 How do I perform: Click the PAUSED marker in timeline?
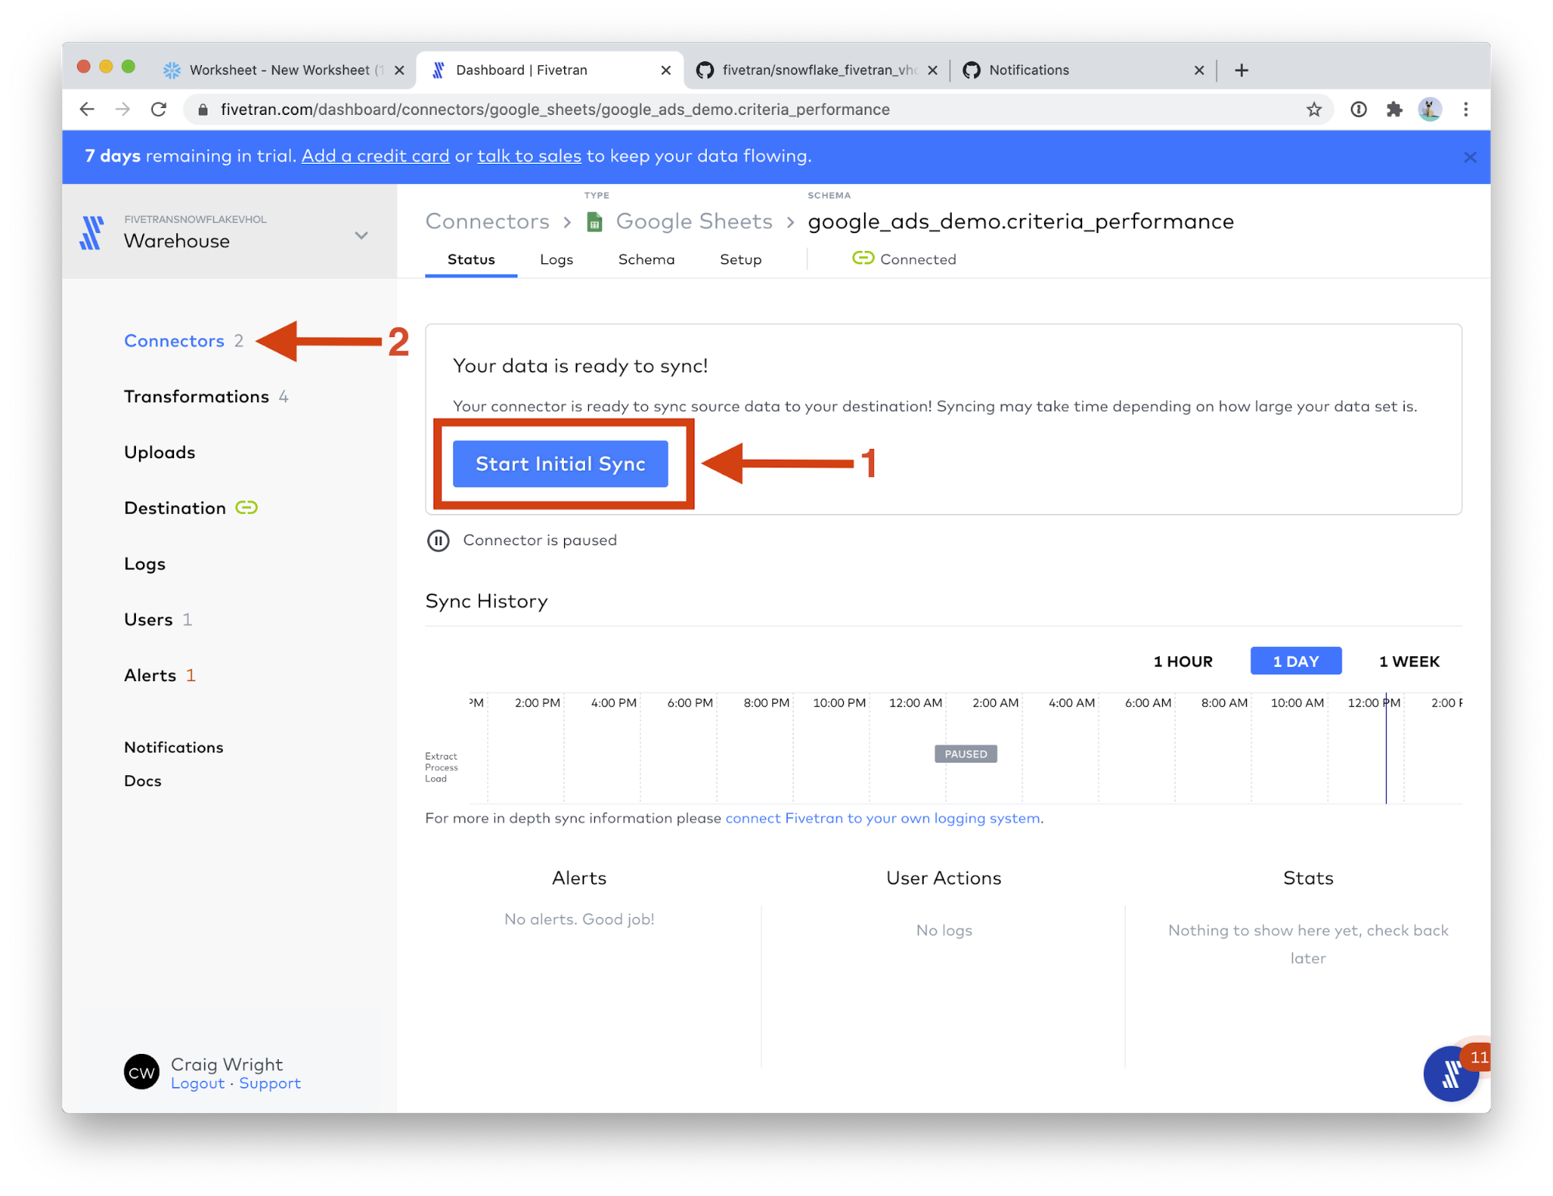coord(966,754)
